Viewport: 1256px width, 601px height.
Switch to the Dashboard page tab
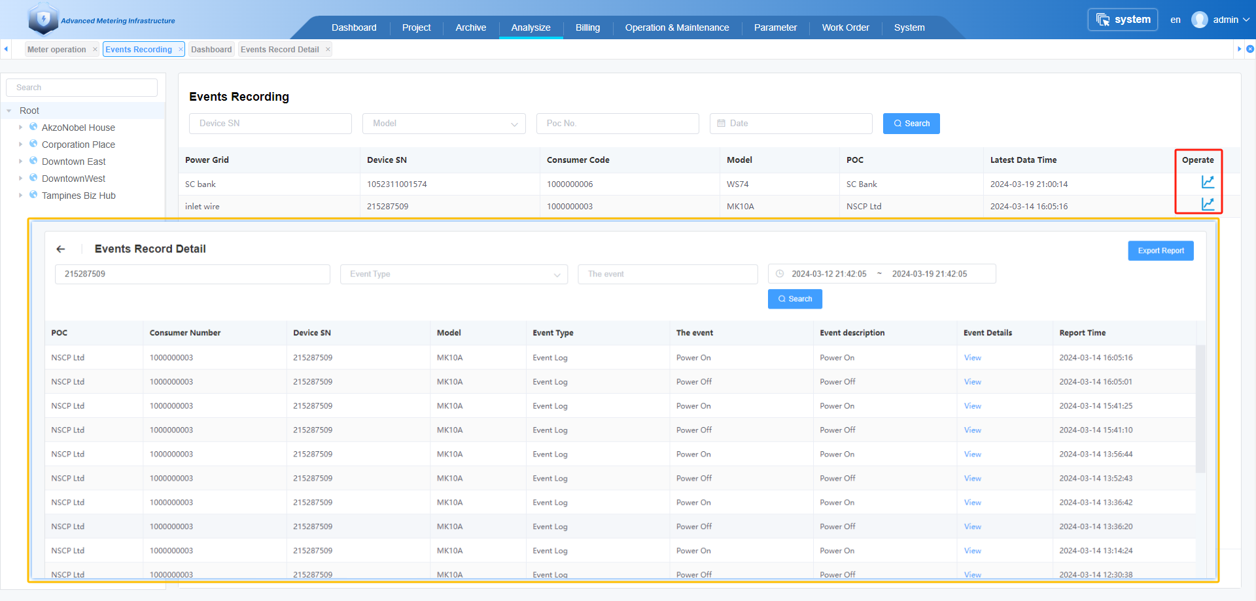pyautogui.click(x=211, y=49)
